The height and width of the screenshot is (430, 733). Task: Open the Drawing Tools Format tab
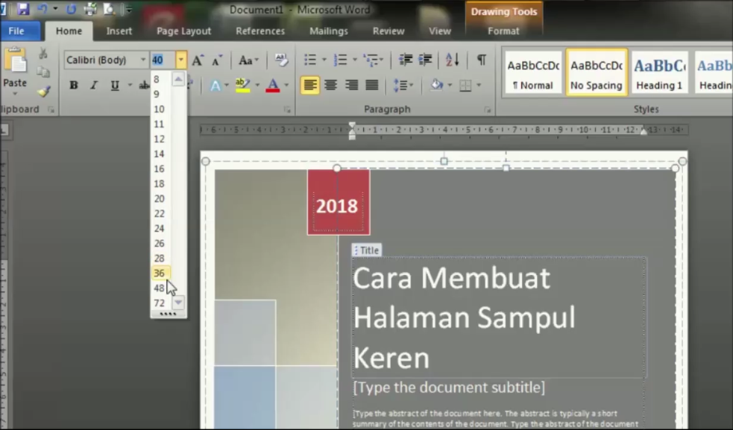tap(503, 31)
